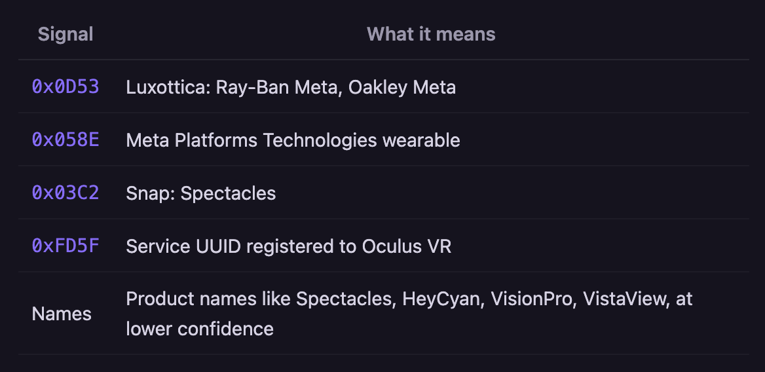This screenshot has width=765, height=372.
Task: Click the What it means column header
Action: click(431, 34)
